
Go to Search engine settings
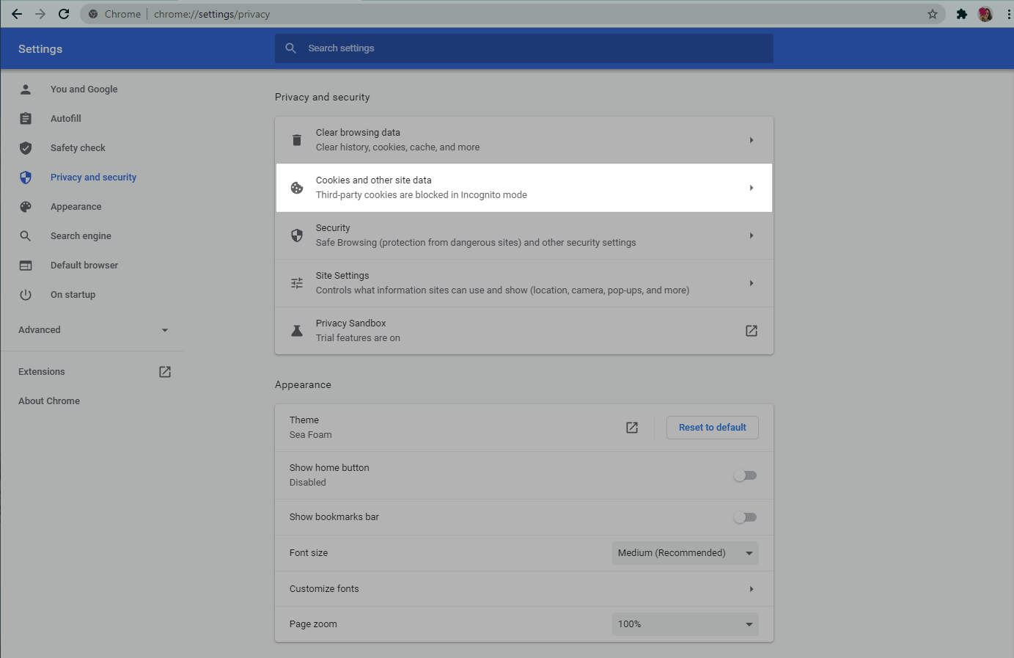point(81,236)
